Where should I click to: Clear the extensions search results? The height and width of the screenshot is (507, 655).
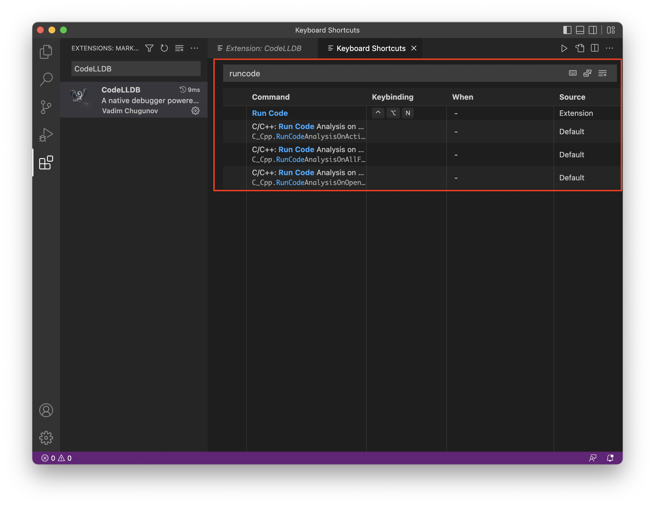[179, 48]
